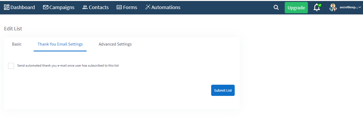This screenshot has height=118, width=363.
Task: Go to Contacts menu label
Action: 99,7
